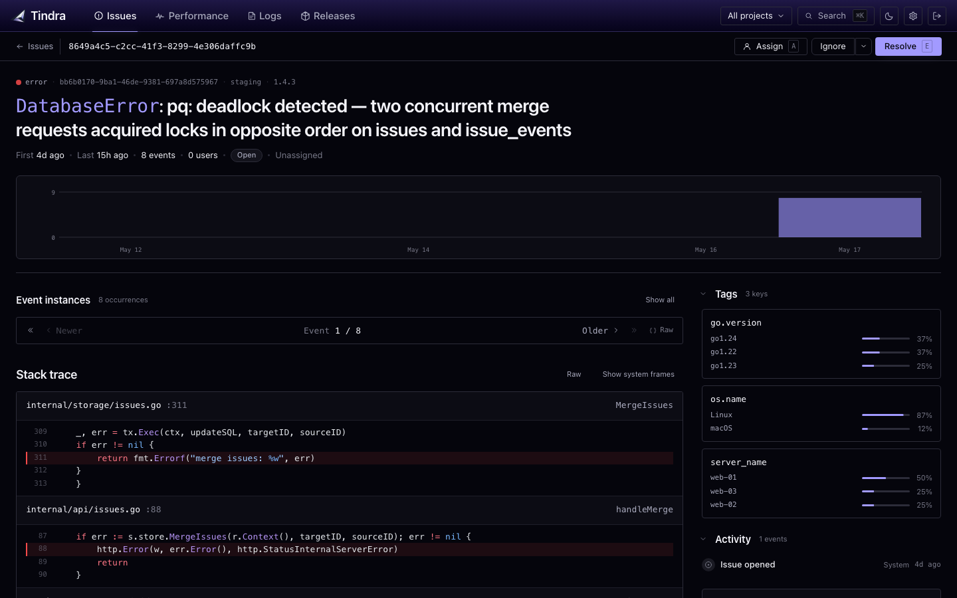
Task: Click version 1.4.3 label
Action: (x=284, y=82)
